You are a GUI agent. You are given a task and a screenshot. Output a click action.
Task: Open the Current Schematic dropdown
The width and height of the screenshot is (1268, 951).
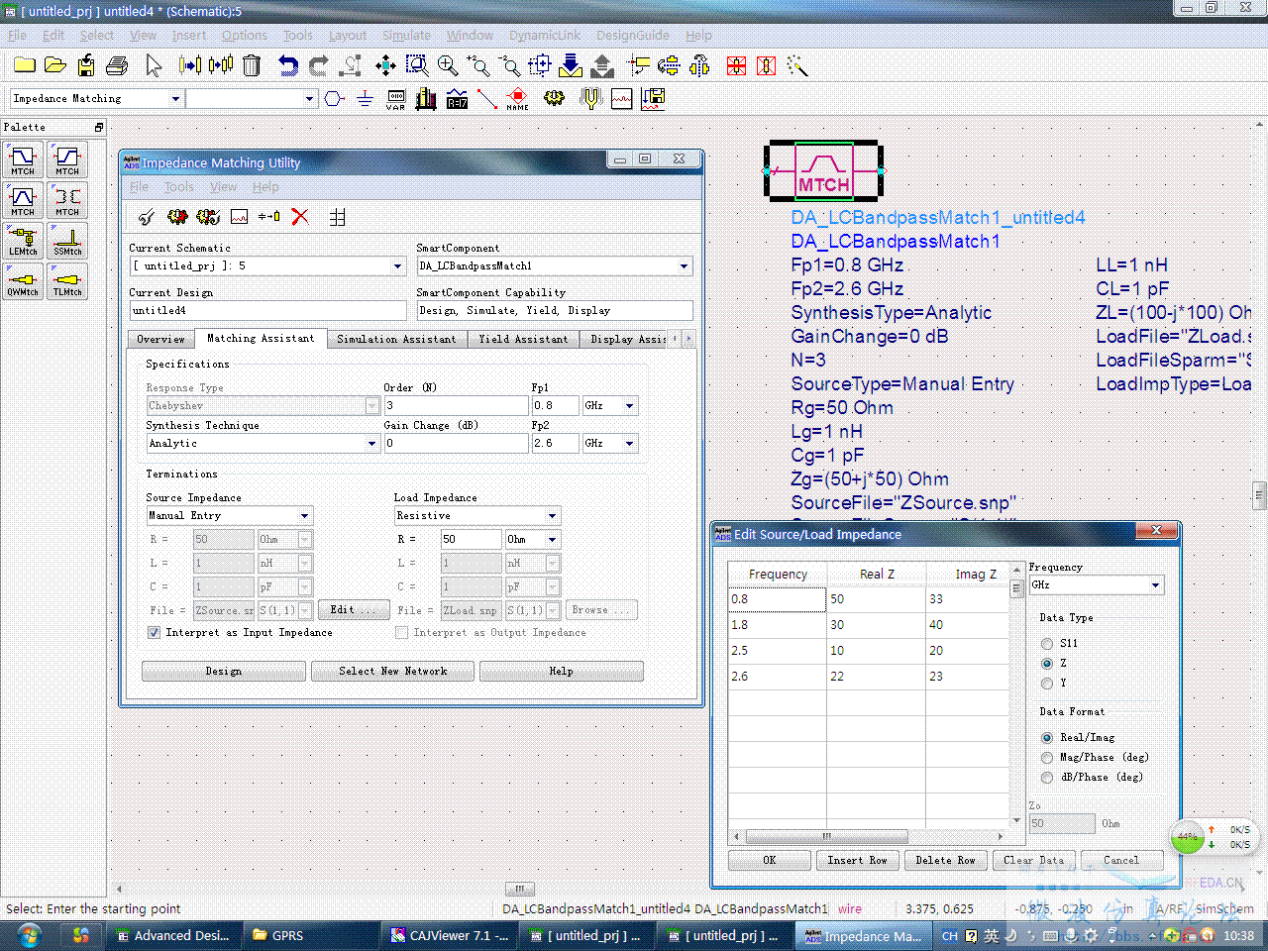coord(398,266)
